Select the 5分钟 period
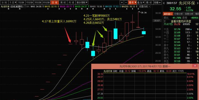Viewport: 199px width, 100px height. click(x=21, y=2)
